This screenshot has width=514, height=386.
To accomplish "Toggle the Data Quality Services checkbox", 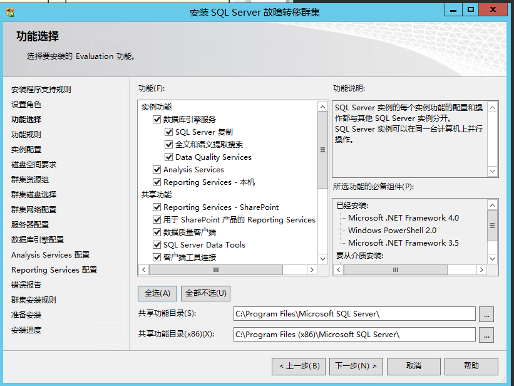I will (x=169, y=157).
